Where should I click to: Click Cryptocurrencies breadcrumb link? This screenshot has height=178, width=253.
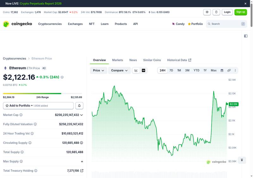(x=14, y=58)
